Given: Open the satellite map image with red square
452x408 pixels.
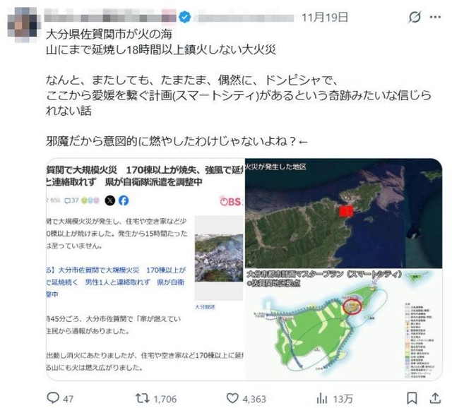Looking at the screenshot, I should point(343,213).
